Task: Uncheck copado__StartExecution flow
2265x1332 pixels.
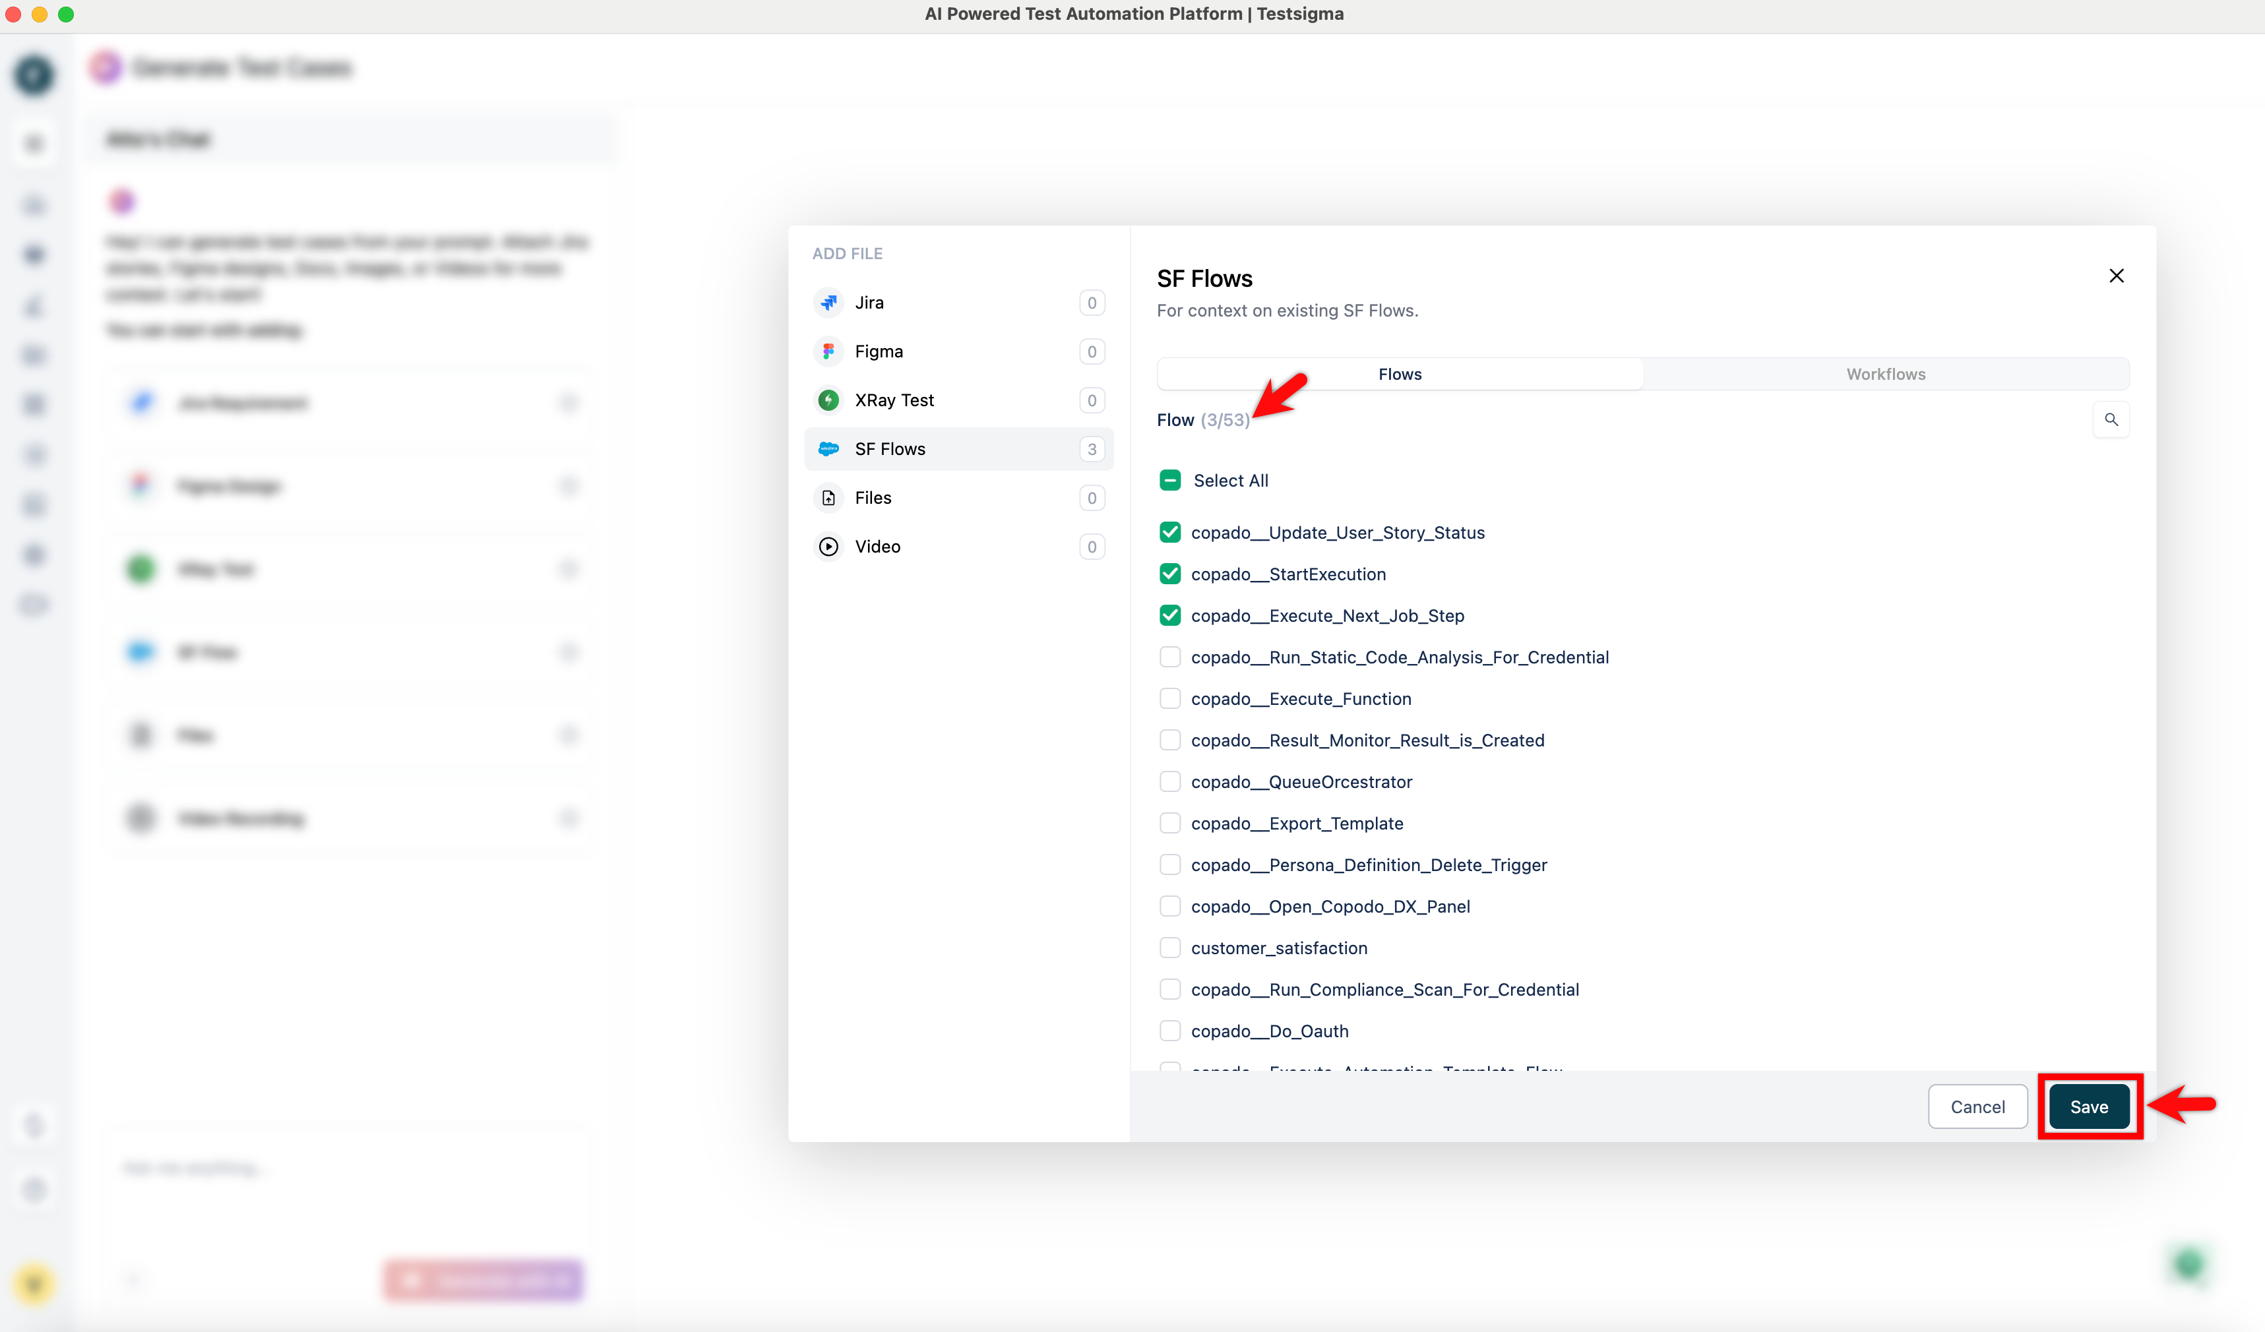Action: tap(1169, 574)
